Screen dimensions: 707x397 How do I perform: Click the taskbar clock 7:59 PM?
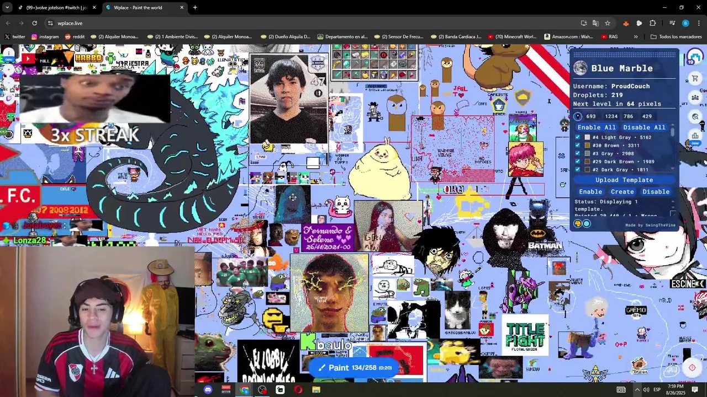[676, 390]
